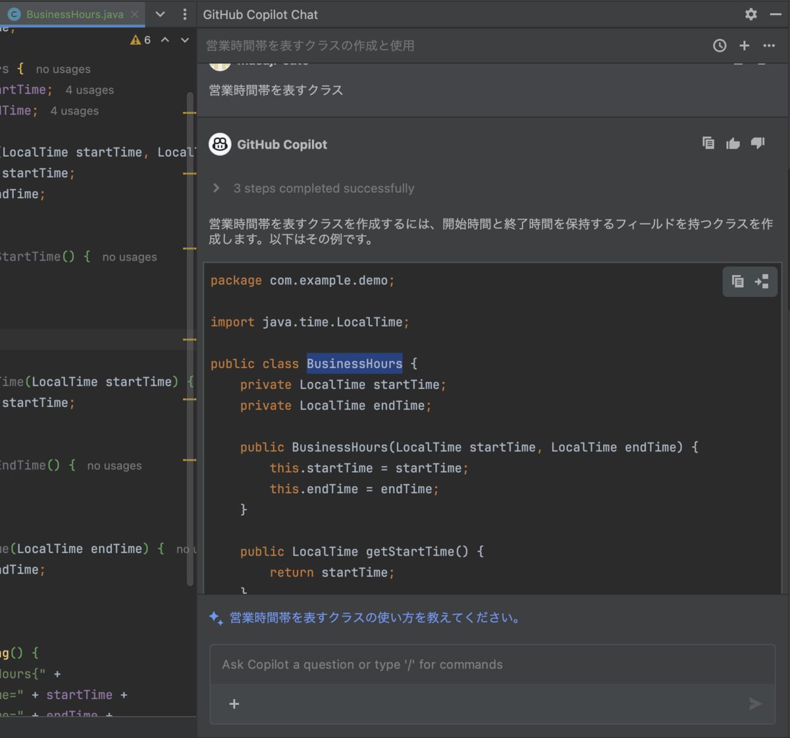Click the editor vertical scrollbar
The width and height of the screenshot is (790, 738).
pyautogui.click(x=190, y=339)
